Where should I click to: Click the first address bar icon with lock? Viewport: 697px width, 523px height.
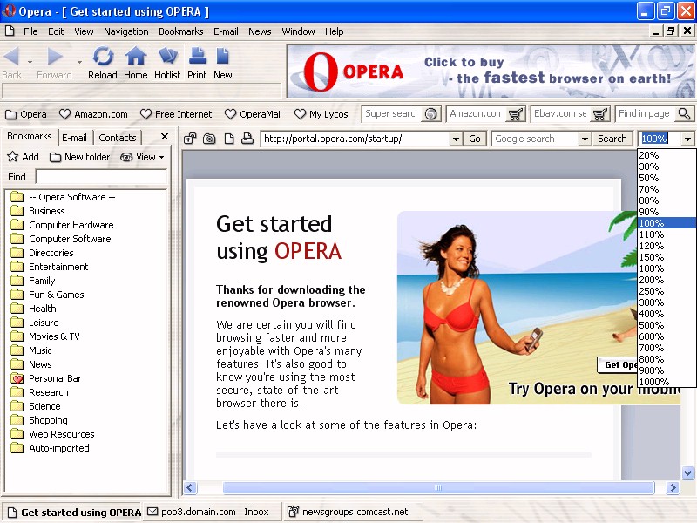click(190, 139)
